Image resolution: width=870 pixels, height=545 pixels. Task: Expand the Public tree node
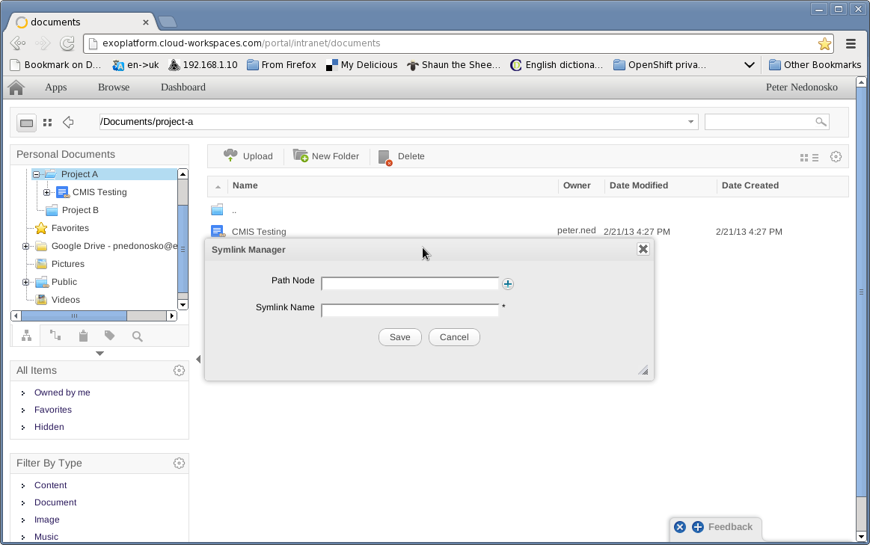[x=25, y=282]
